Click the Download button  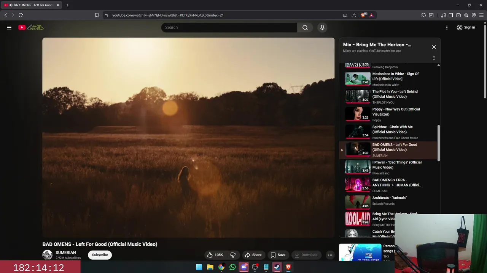point(306,255)
